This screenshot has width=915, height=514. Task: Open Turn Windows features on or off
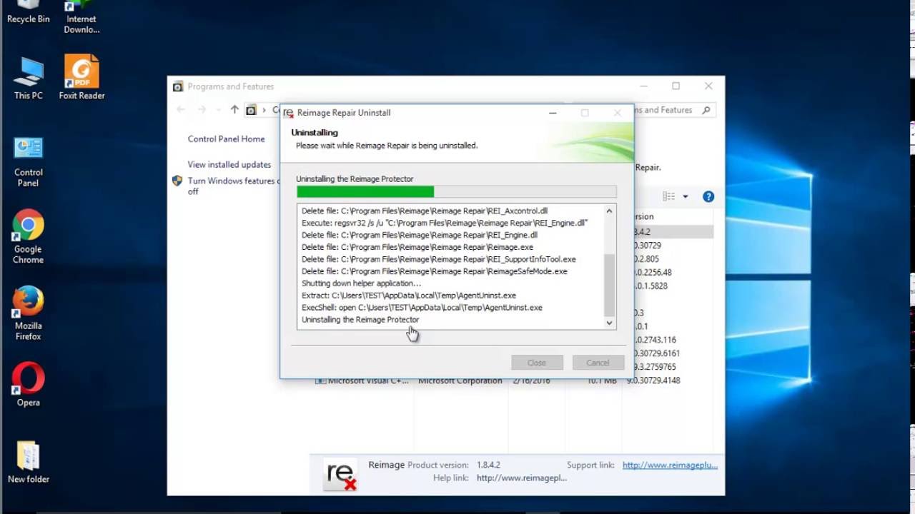(x=233, y=186)
